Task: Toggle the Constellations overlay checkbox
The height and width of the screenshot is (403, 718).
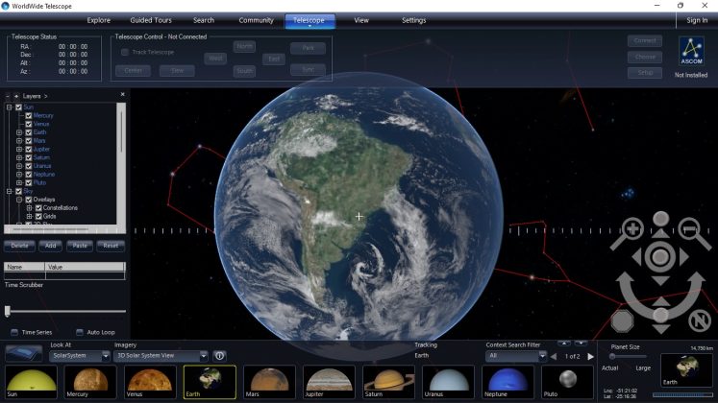Action: pyautogui.click(x=38, y=208)
